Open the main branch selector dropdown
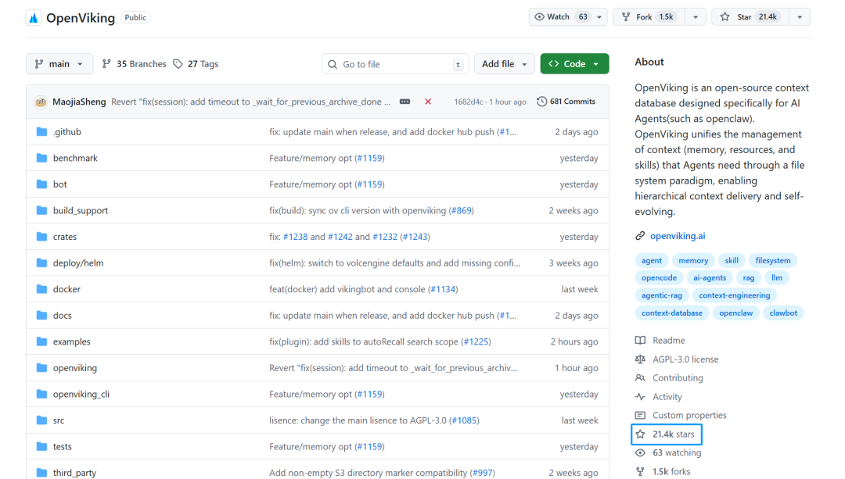 click(x=59, y=64)
